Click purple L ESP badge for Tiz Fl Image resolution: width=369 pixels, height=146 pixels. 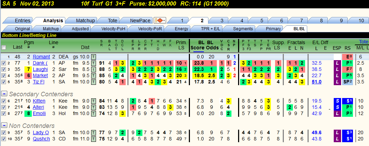coord(337,82)
